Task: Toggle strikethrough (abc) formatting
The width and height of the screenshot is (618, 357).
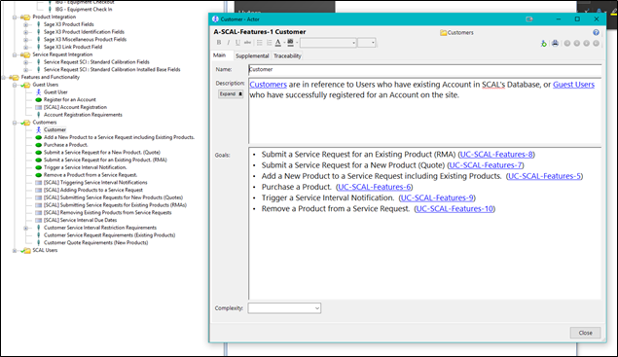Action: 247,43
